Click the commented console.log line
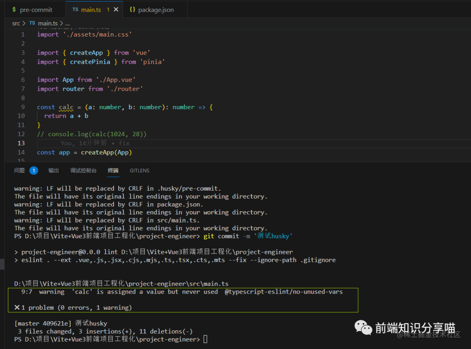The image size is (471, 349). (x=92, y=134)
